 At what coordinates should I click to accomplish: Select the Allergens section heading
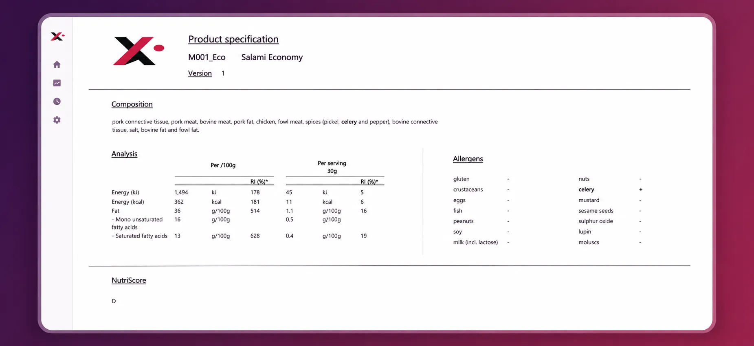[468, 159]
